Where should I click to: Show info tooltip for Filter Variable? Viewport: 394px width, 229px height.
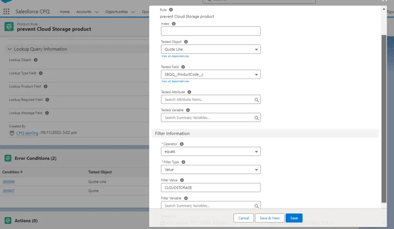pos(186,198)
